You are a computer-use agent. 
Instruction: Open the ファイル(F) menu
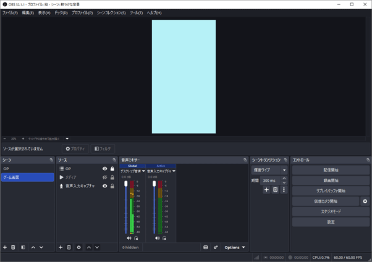tap(10, 12)
